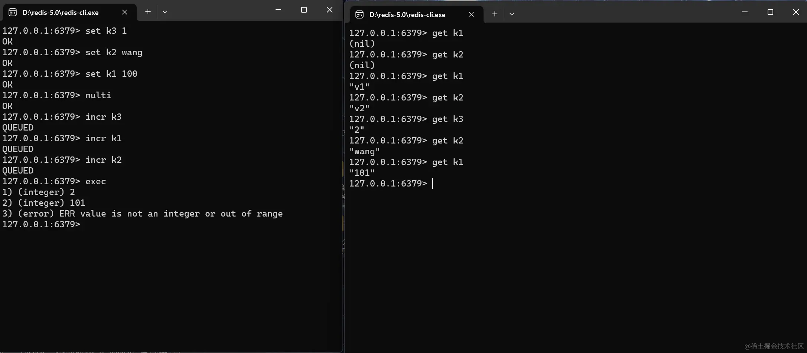
Task: Click the "get k3" command in the right window
Action: click(448, 119)
